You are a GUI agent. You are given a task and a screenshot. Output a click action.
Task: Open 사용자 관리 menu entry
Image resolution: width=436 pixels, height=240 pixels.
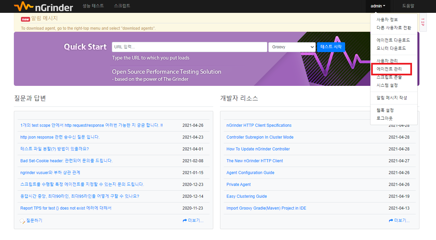pyautogui.click(x=387, y=61)
